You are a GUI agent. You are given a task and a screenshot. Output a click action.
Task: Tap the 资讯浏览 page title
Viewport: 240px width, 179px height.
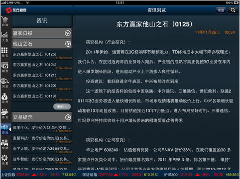156,10
